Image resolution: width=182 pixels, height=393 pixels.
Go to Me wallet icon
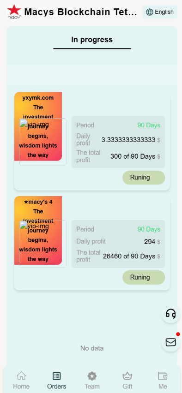[x=163, y=376]
